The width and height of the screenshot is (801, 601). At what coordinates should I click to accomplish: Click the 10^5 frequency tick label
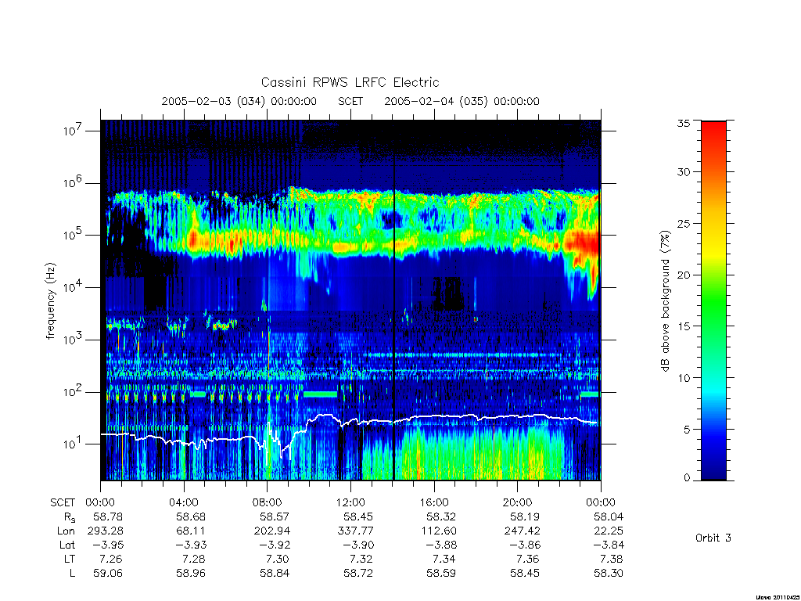click(x=73, y=235)
